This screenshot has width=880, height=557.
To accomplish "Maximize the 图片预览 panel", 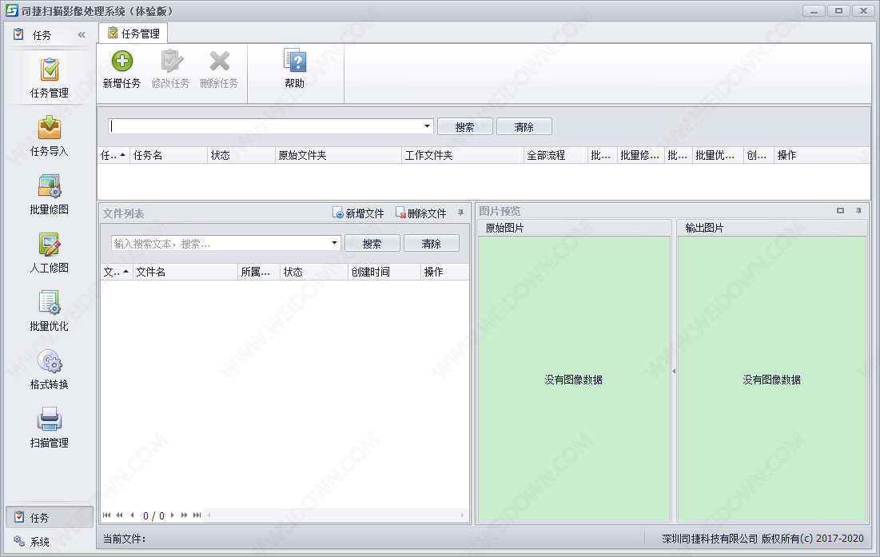I will click(840, 211).
